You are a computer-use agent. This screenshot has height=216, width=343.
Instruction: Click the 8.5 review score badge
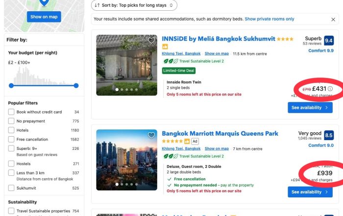[329, 135]
